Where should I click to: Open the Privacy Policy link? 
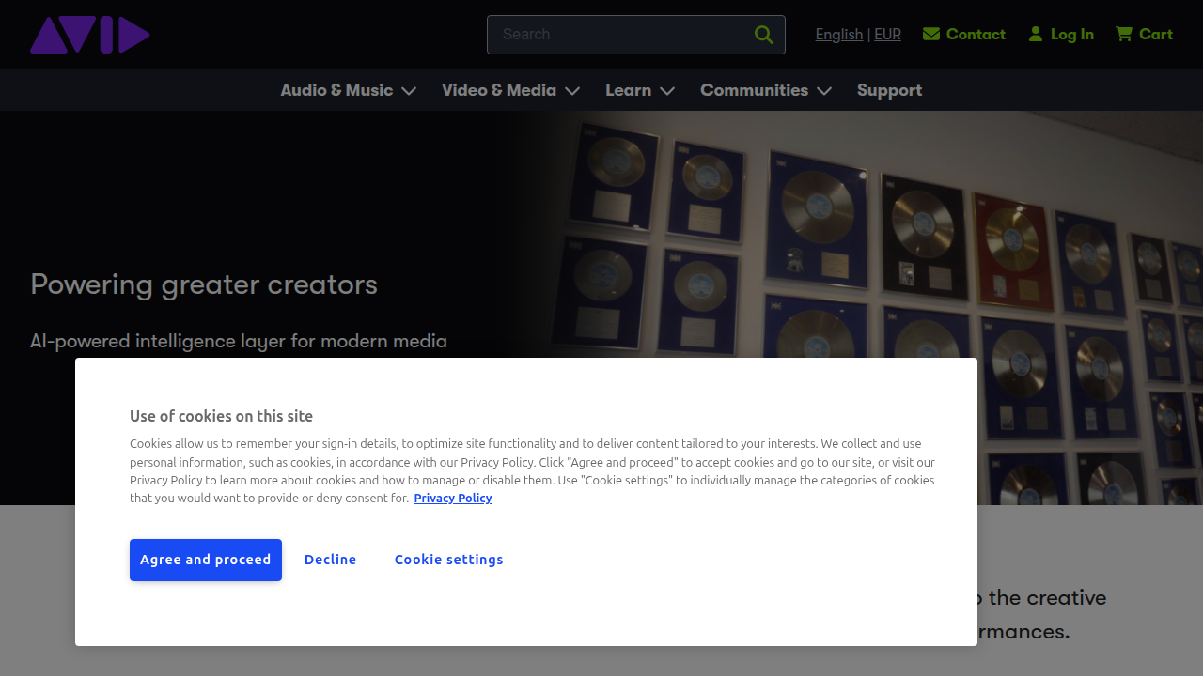[x=453, y=498]
